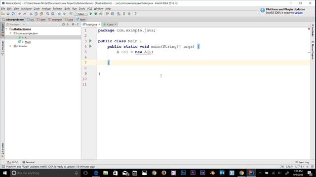Image resolution: width=316 pixels, height=177 pixels.
Task: Open the Navigate menu
Action: pos(26,9)
